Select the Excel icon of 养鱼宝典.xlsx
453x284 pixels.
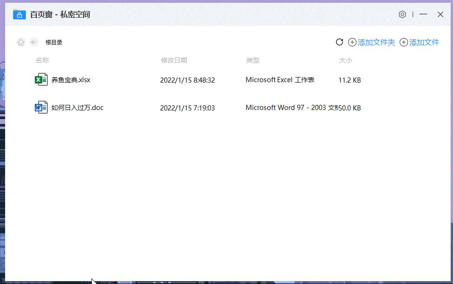[40, 79]
